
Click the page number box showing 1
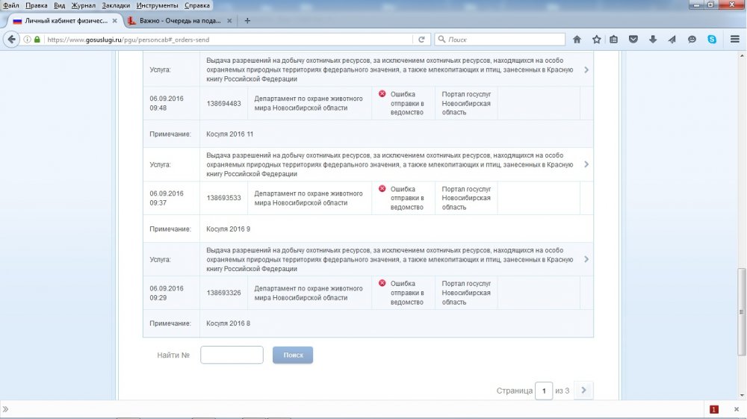tap(544, 391)
